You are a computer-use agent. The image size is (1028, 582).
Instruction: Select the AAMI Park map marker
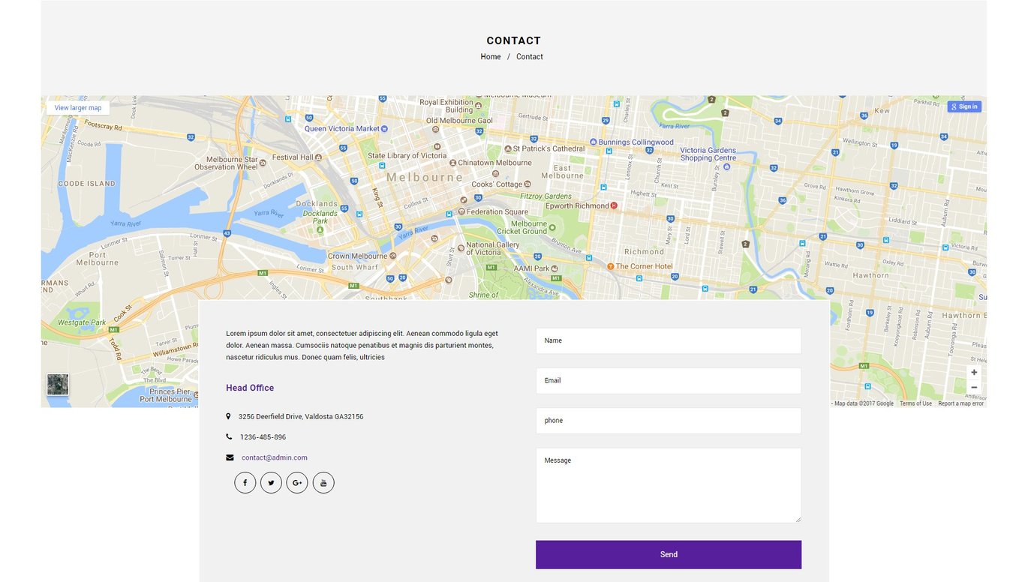coord(555,268)
